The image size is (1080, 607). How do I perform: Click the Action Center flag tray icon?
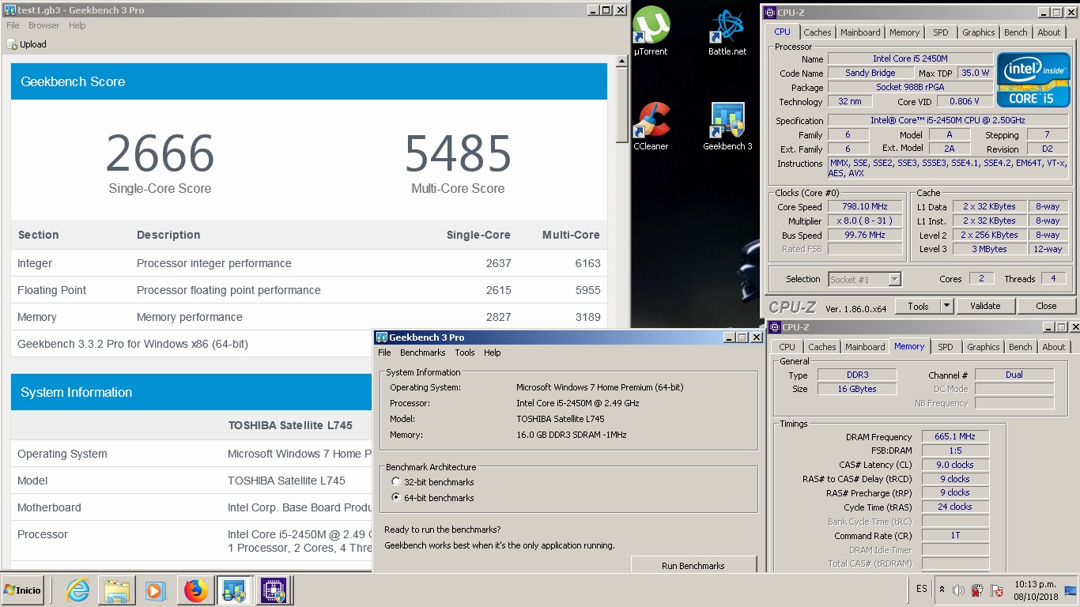click(x=998, y=590)
